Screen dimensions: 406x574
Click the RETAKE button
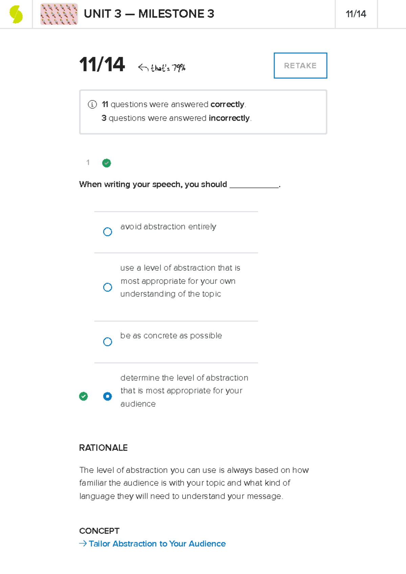point(300,65)
